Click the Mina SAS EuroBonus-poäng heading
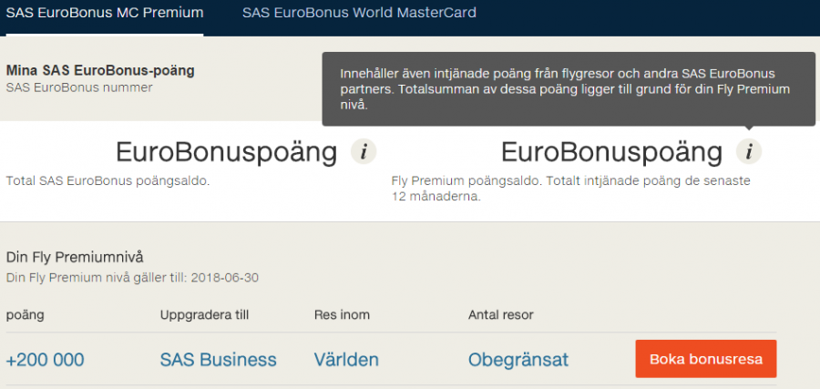Image resolution: width=820 pixels, height=389 pixels. coord(100,70)
